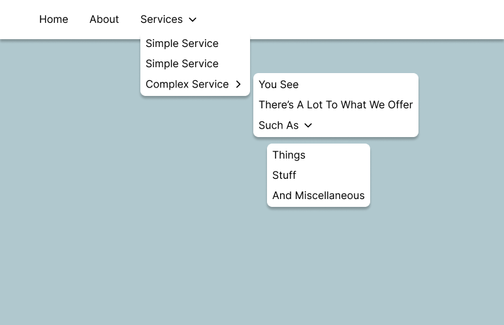Choose And Miscellaneous from the submenu
504x325 pixels.
coord(319,196)
